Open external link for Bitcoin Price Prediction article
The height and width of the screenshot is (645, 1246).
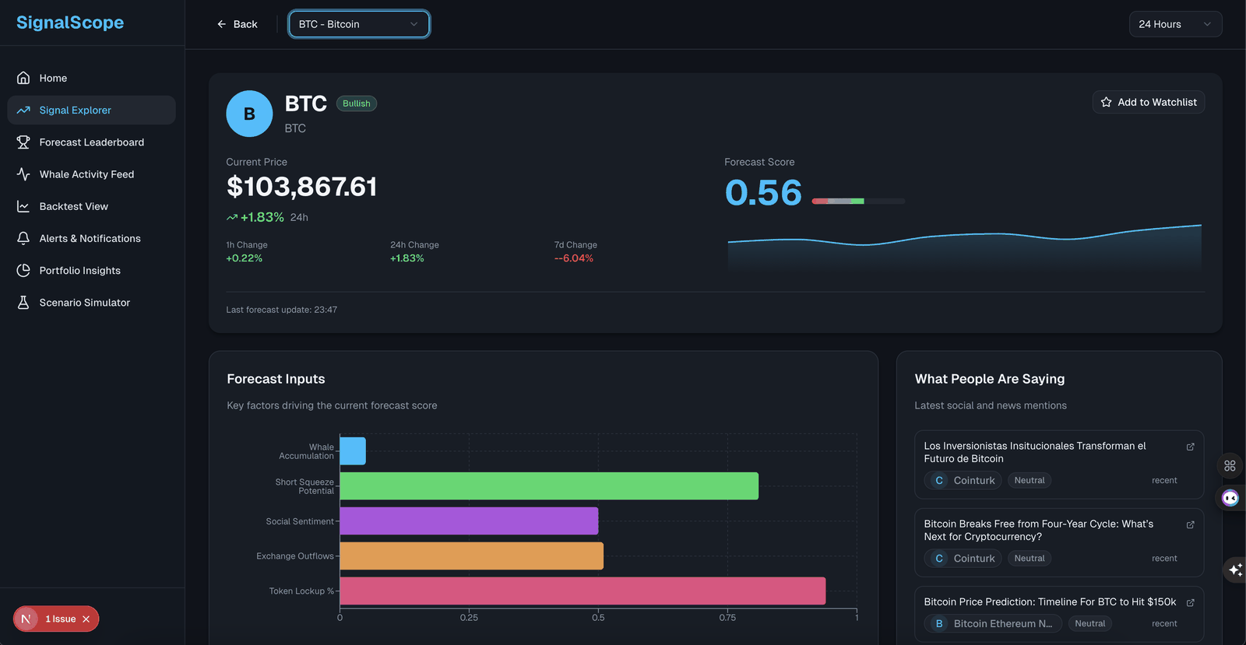tap(1190, 602)
